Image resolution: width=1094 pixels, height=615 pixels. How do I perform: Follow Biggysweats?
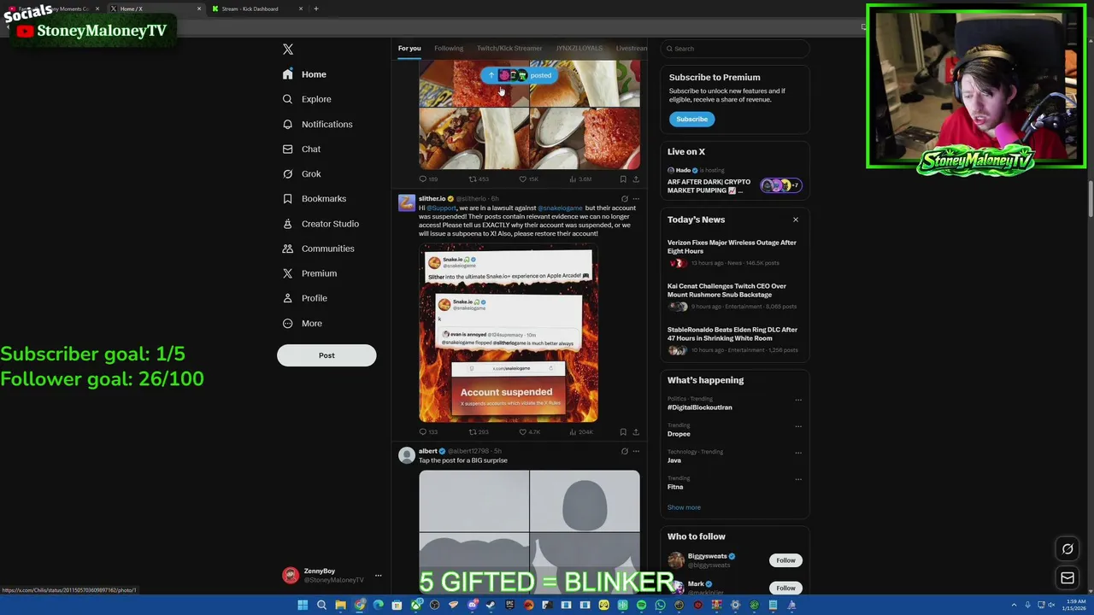pyautogui.click(x=785, y=560)
